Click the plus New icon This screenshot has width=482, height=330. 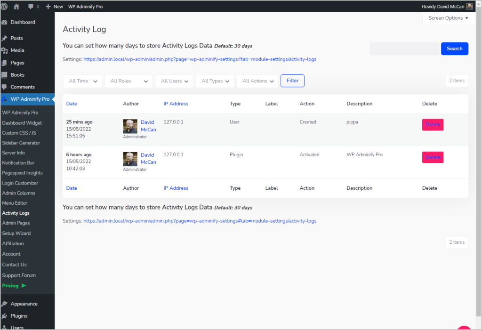48,7
